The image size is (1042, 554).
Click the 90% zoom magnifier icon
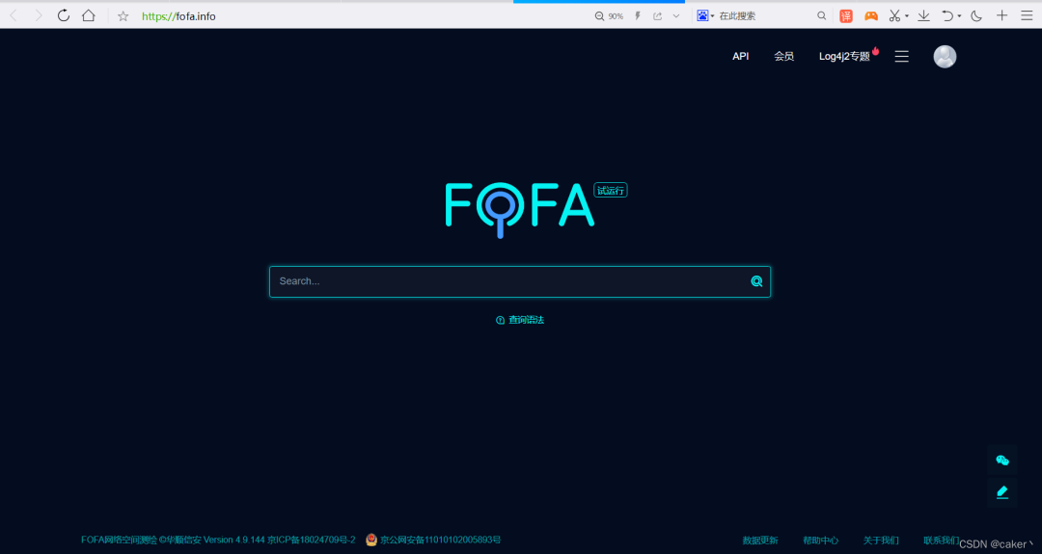599,16
